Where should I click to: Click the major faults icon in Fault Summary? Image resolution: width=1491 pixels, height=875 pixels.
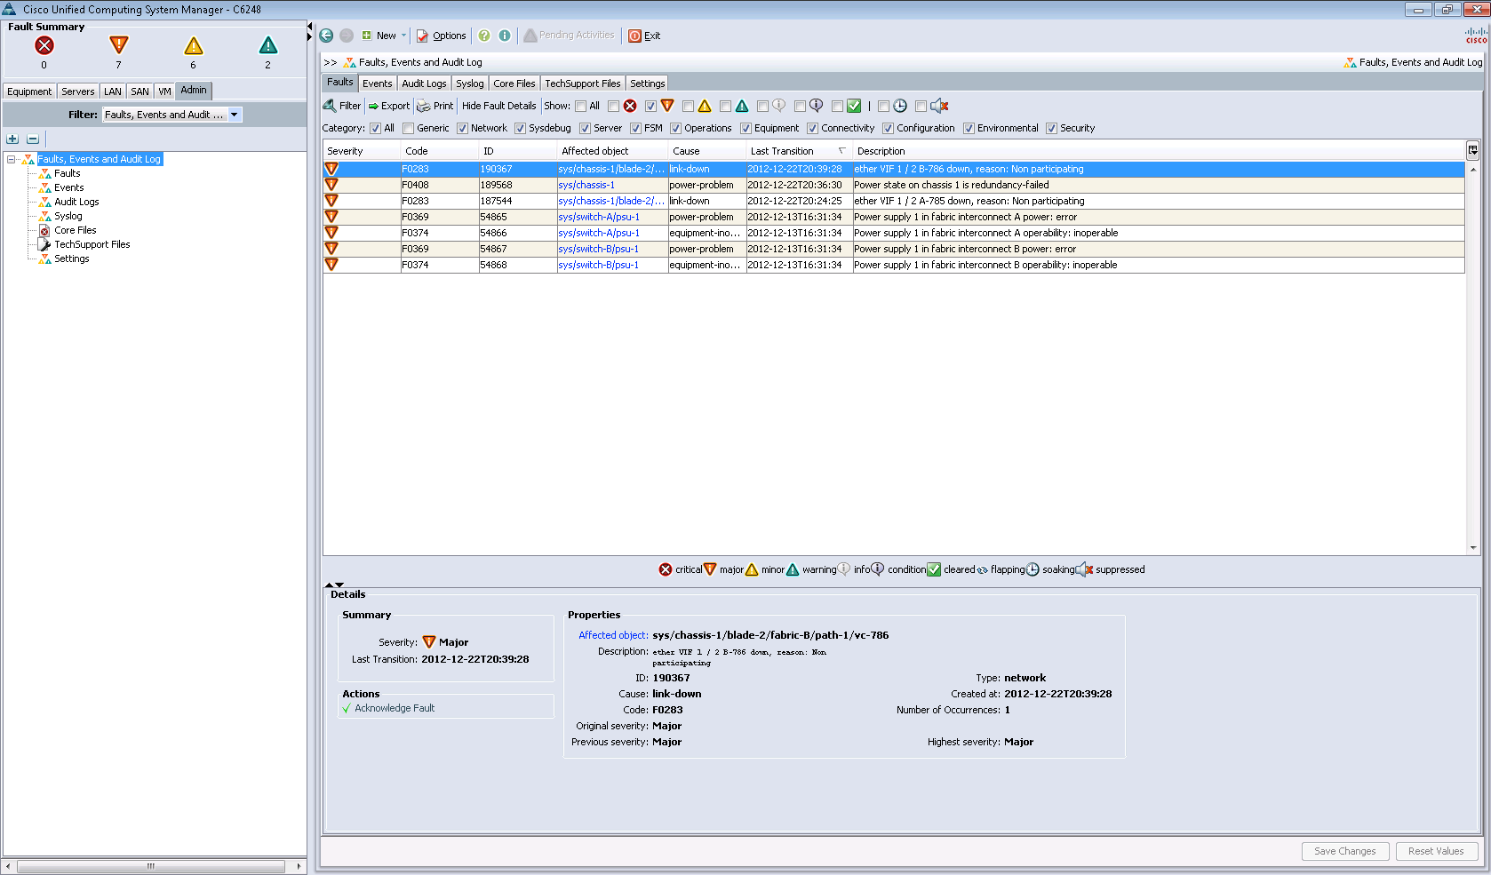pos(118,45)
